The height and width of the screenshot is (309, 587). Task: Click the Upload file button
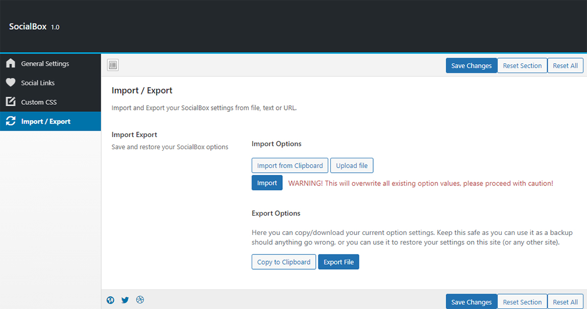[x=352, y=165]
